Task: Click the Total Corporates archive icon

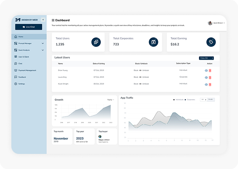Action: coord(153,42)
